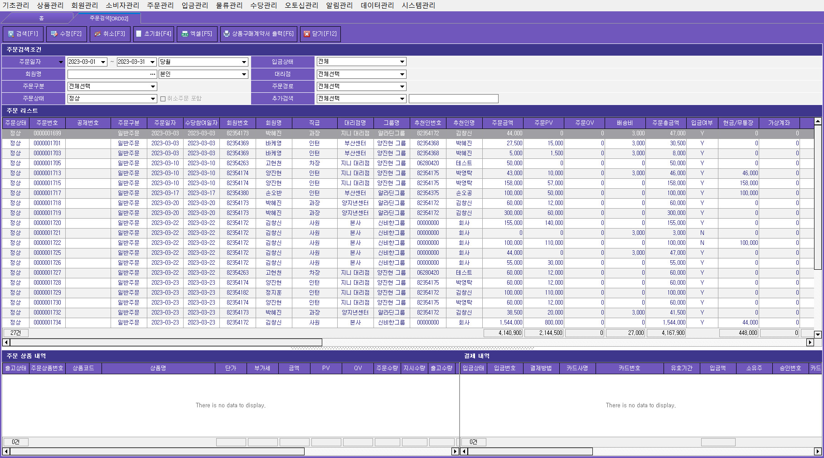Click the edit icon on 수정[F2] button

54,34
